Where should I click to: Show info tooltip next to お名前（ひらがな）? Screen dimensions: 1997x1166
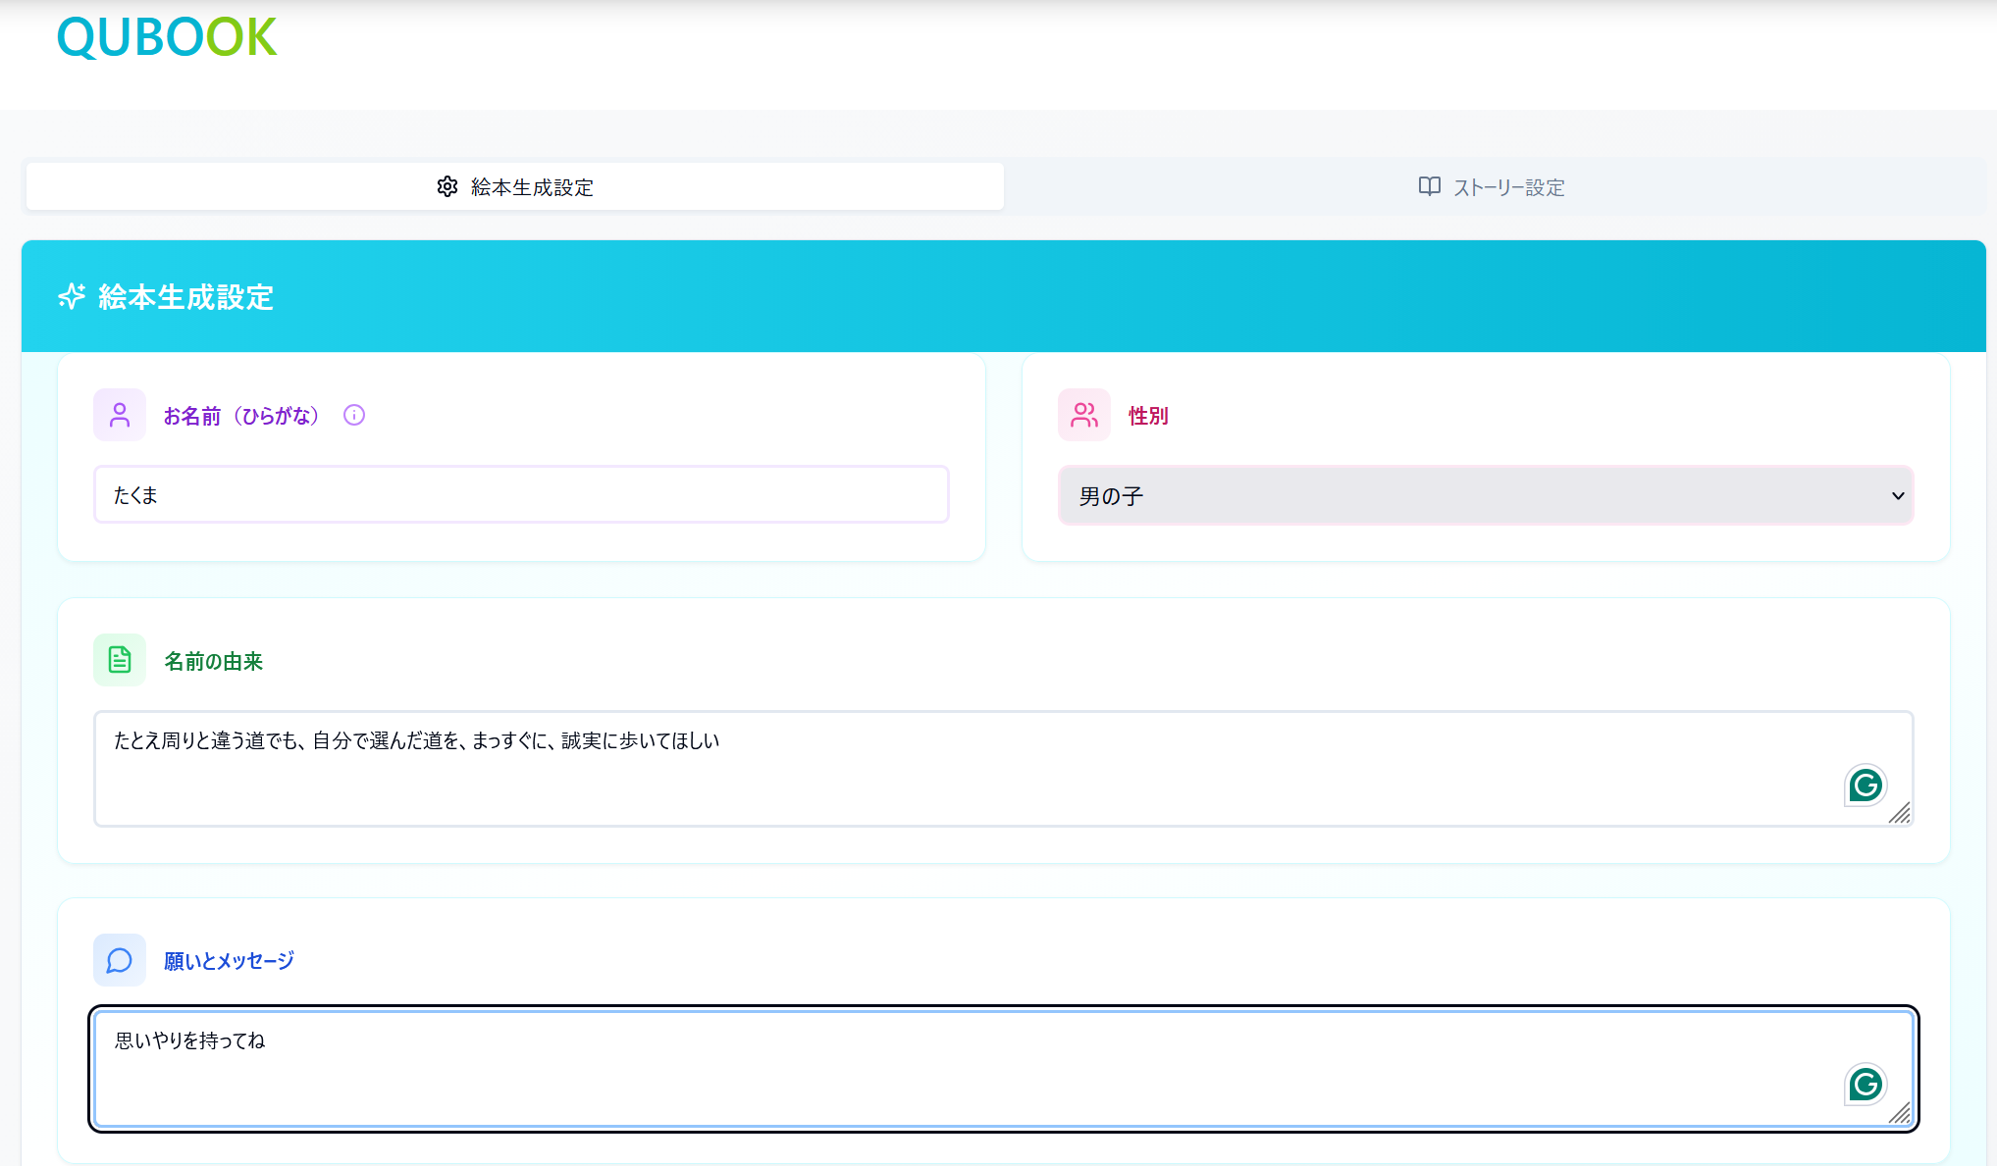point(354,415)
